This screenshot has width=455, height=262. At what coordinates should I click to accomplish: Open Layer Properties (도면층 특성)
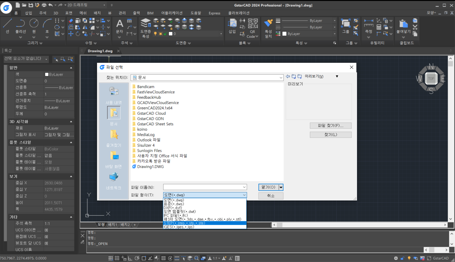145,28
